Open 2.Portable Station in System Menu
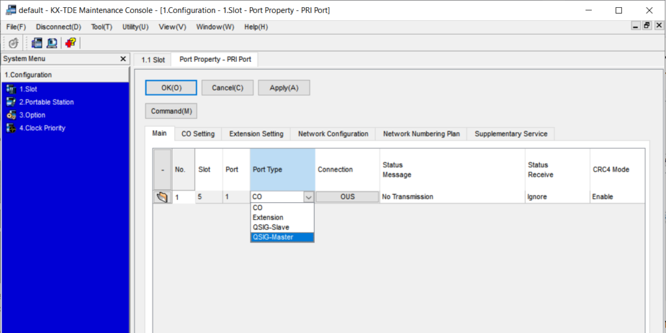The width and height of the screenshot is (666, 333). coord(46,102)
